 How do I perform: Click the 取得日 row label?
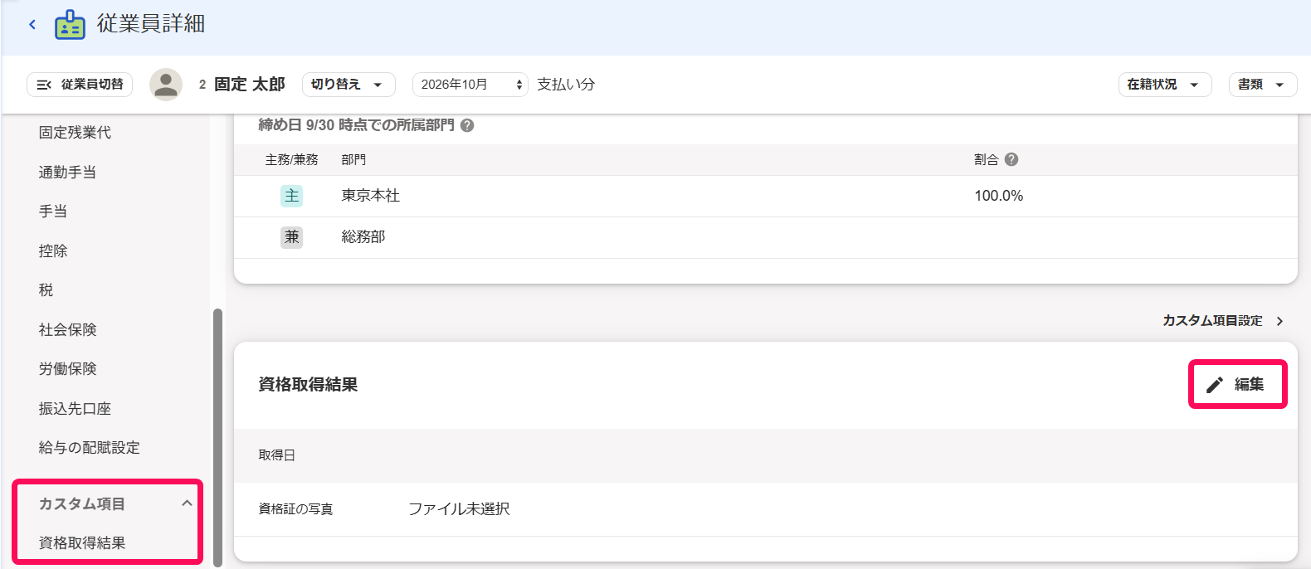[x=277, y=455]
